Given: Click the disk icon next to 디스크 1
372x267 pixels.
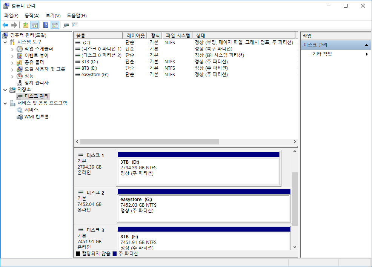Looking at the screenshot, I should (81, 155).
